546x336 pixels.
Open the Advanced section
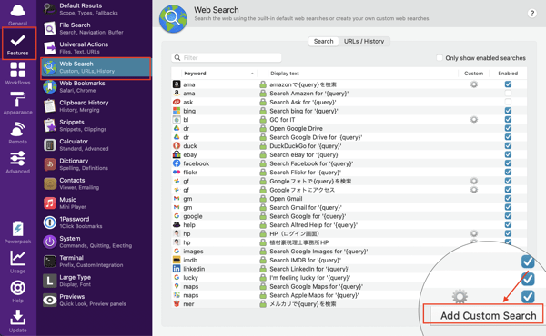tap(18, 162)
